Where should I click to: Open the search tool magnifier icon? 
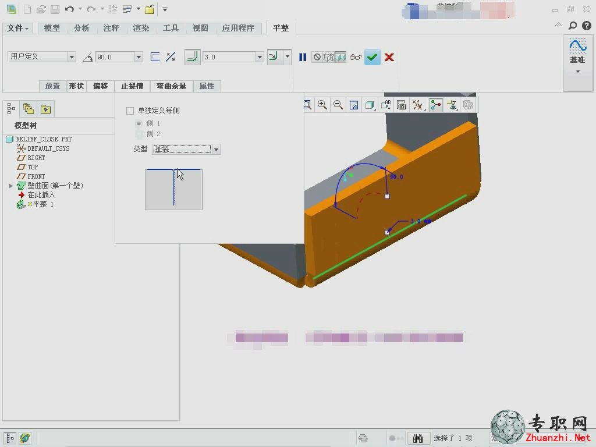click(573, 26)
